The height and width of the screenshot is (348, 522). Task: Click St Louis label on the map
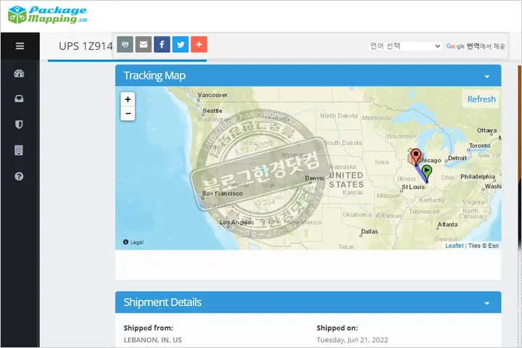413,187
